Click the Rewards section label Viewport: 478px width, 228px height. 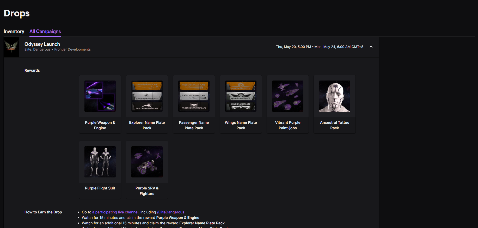pos(32,70)
